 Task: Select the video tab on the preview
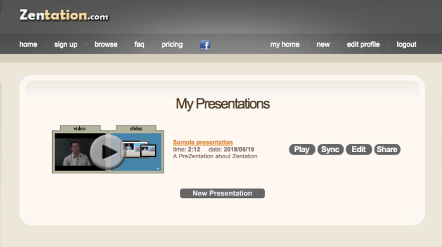[80, 128]
